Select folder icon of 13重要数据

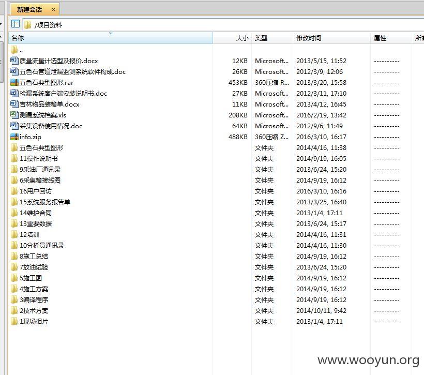coord(14,223)
